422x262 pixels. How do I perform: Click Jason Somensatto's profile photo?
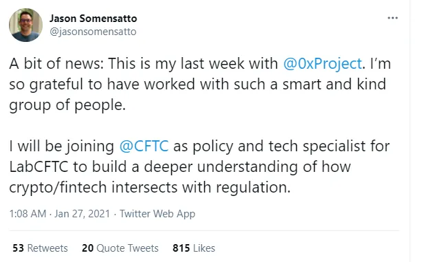[26, 25]
